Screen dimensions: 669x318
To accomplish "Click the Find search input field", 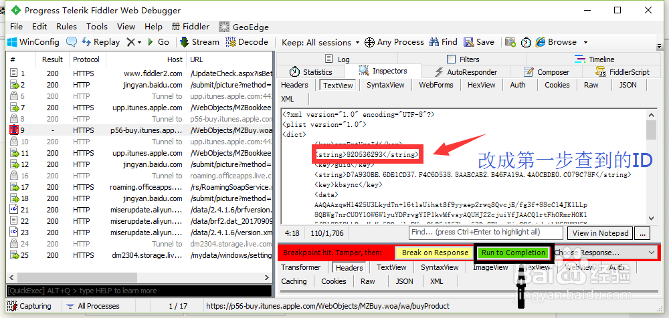I will tap(486, 232).
